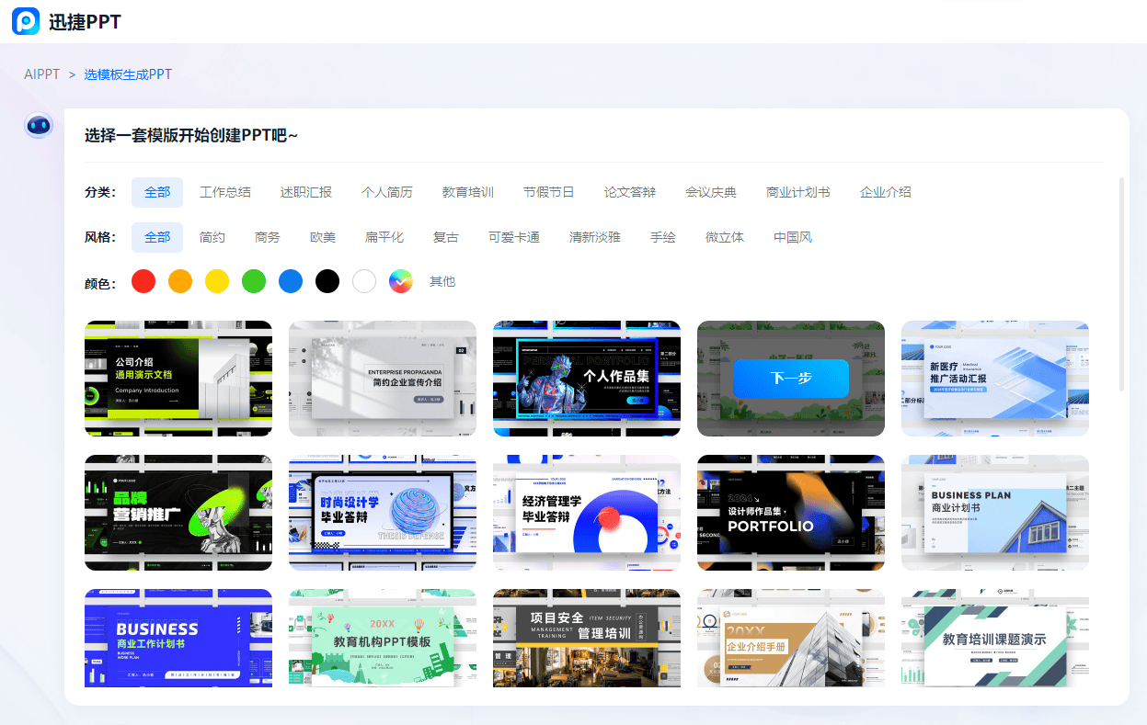Screen dimensions: 1147x725
Task: Choose the 商业计划书 category
Action: coord(797,192)
